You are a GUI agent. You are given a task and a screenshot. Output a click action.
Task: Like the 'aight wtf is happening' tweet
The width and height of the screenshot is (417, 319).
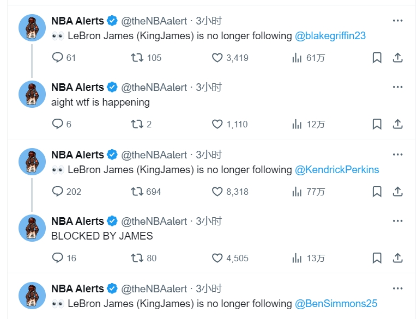[217, 124]
